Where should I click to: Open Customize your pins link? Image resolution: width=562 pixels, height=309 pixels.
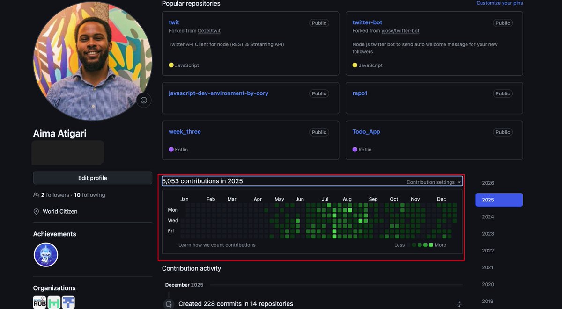click(x=499, y=3)
